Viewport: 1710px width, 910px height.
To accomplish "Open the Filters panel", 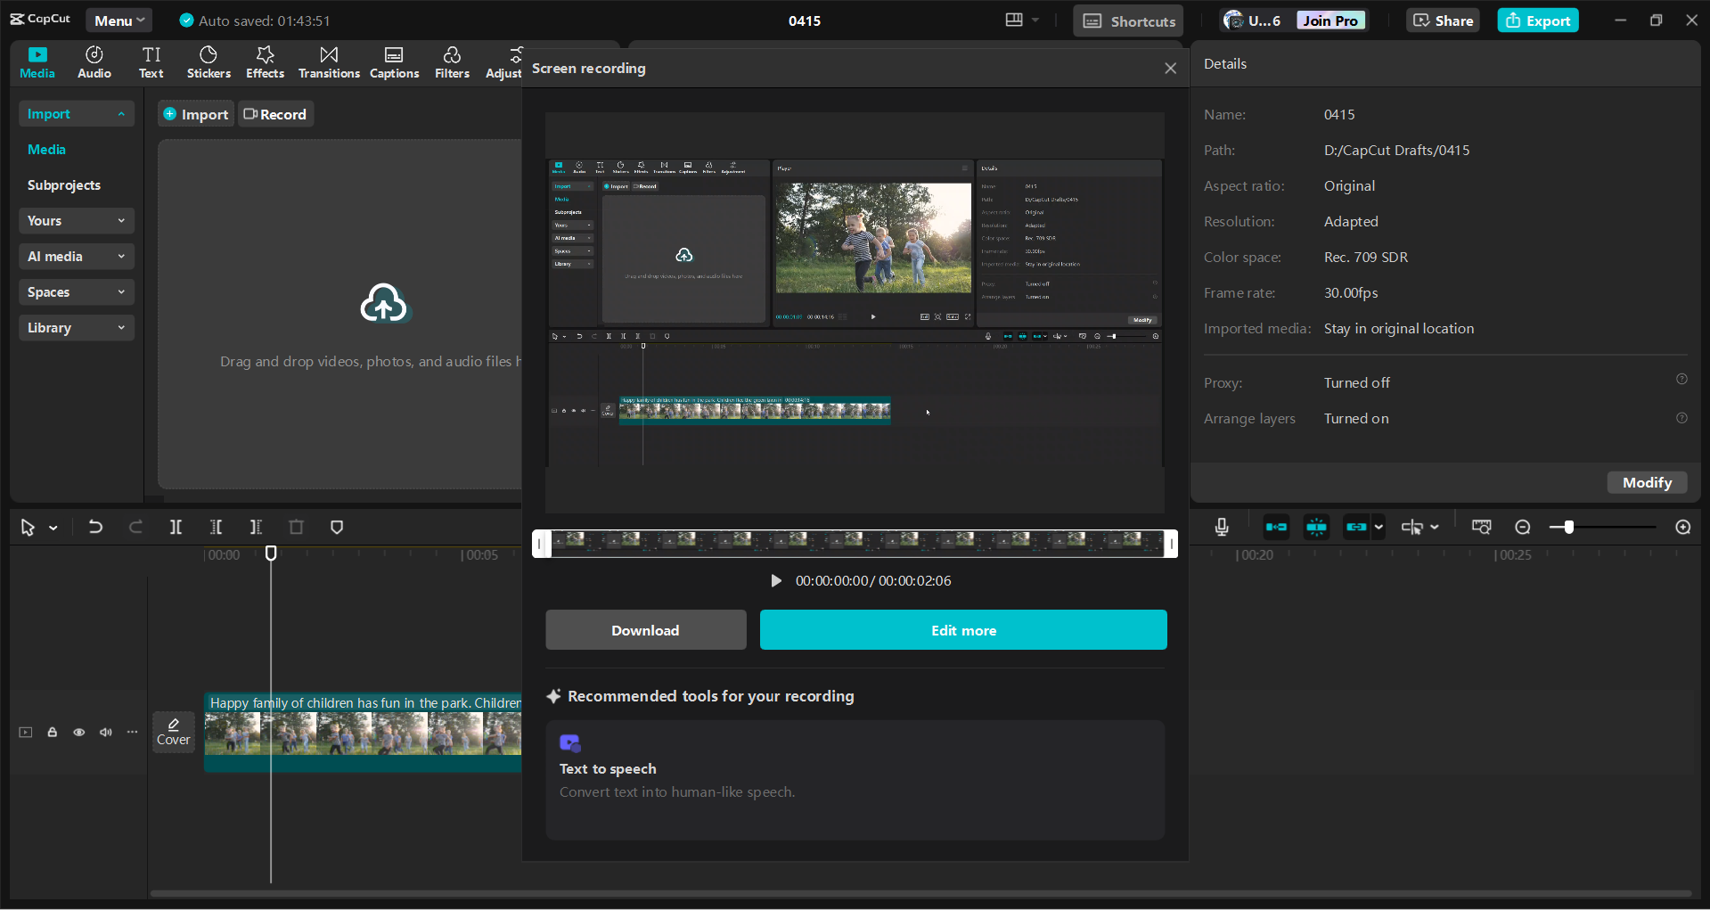I will coord(452,62).
